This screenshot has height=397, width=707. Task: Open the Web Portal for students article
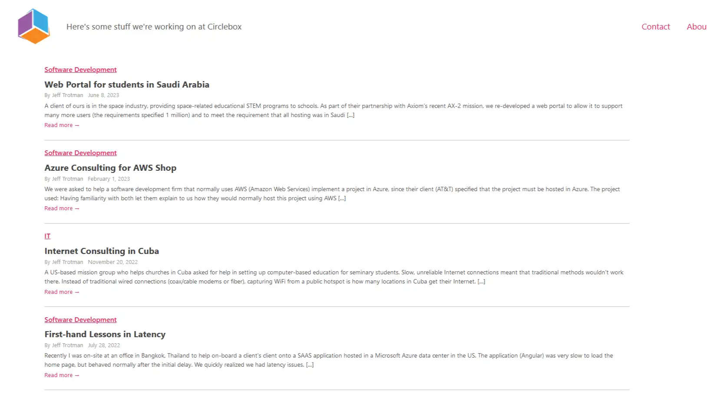[x=127, y=85]
